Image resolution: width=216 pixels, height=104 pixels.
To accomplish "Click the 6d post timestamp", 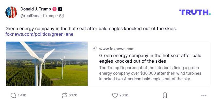I will [61, 16].
